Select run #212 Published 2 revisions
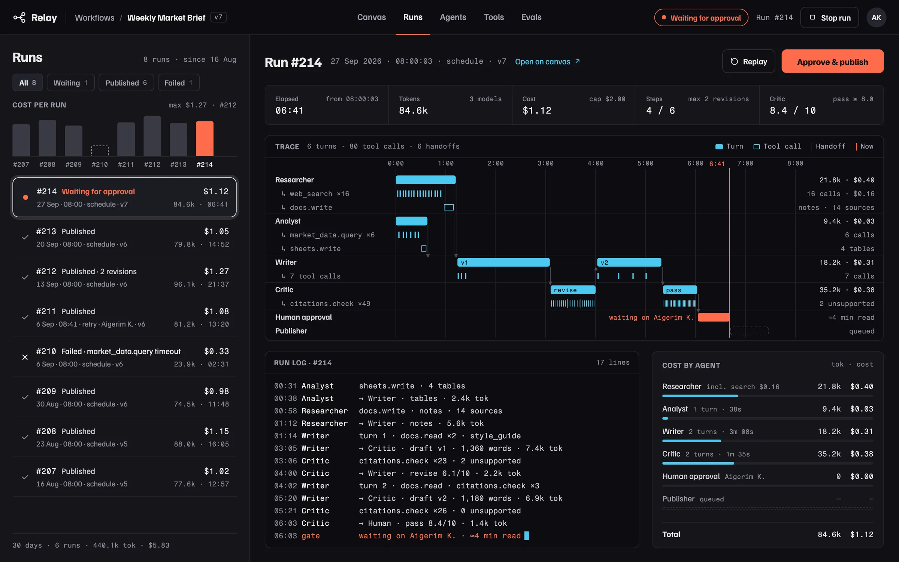Screen dimensions: 899x562 [x=124, y=277]
